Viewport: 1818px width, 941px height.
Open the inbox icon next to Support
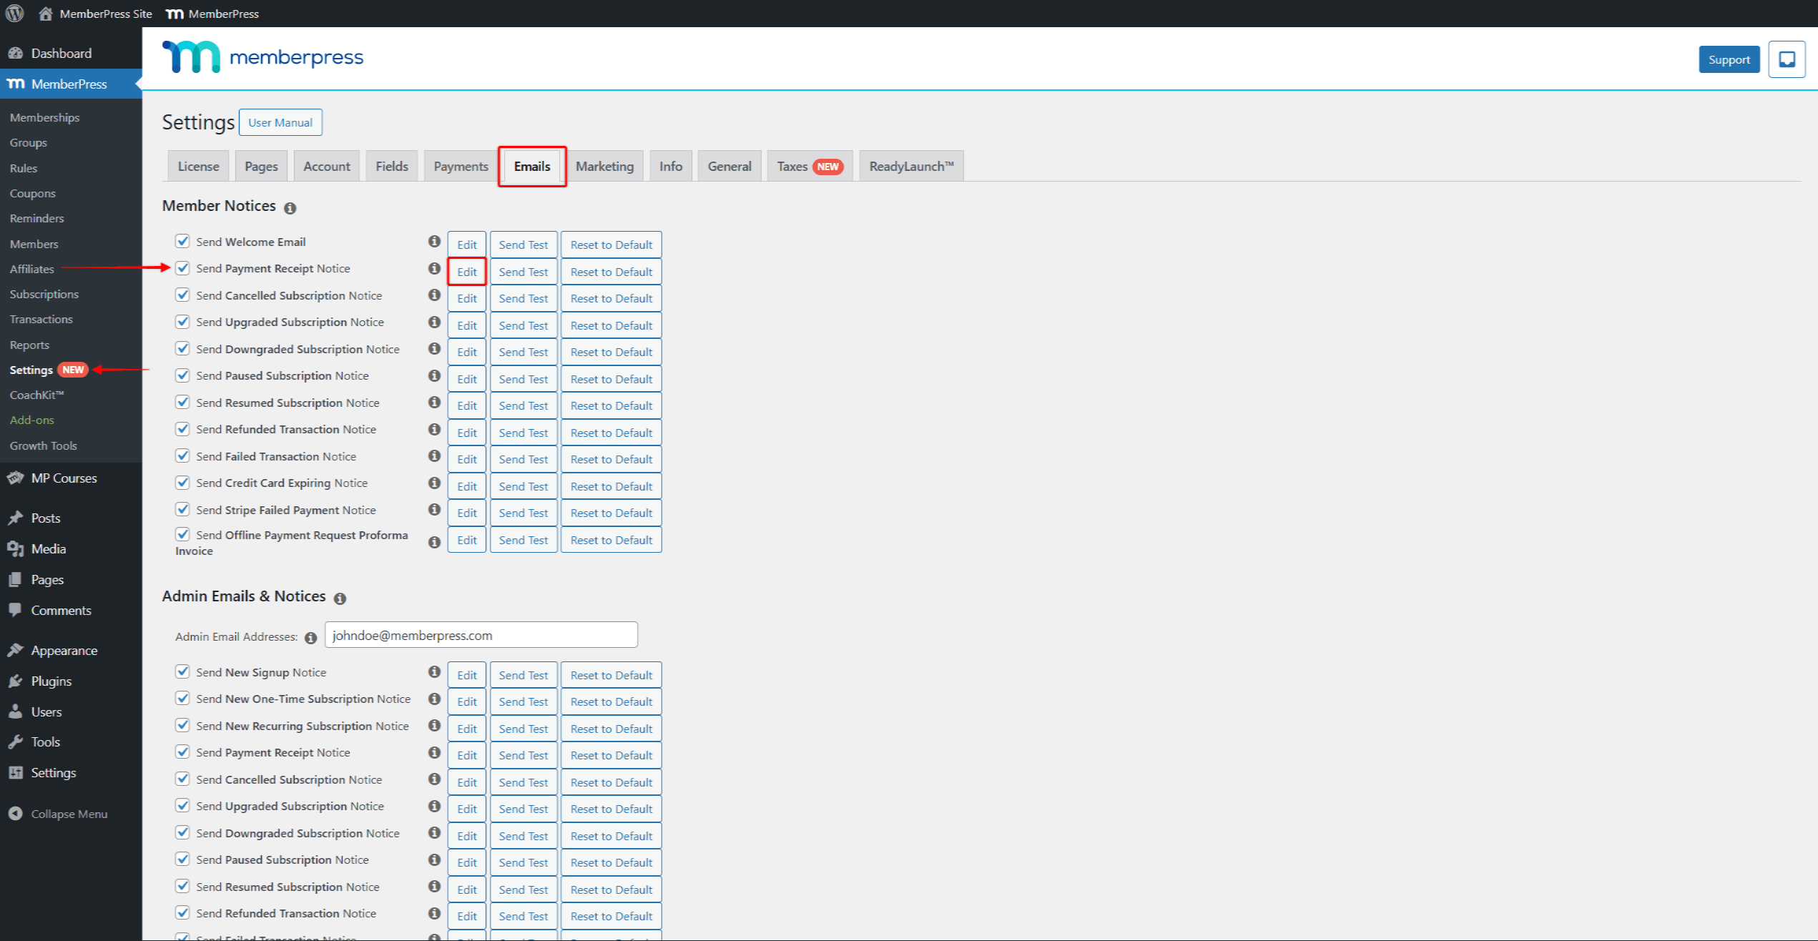tap(1786, 59)
